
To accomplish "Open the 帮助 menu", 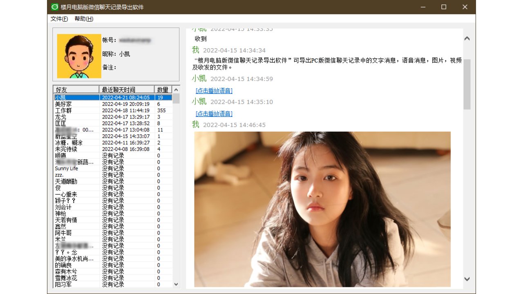I will (x=83, y=18).
